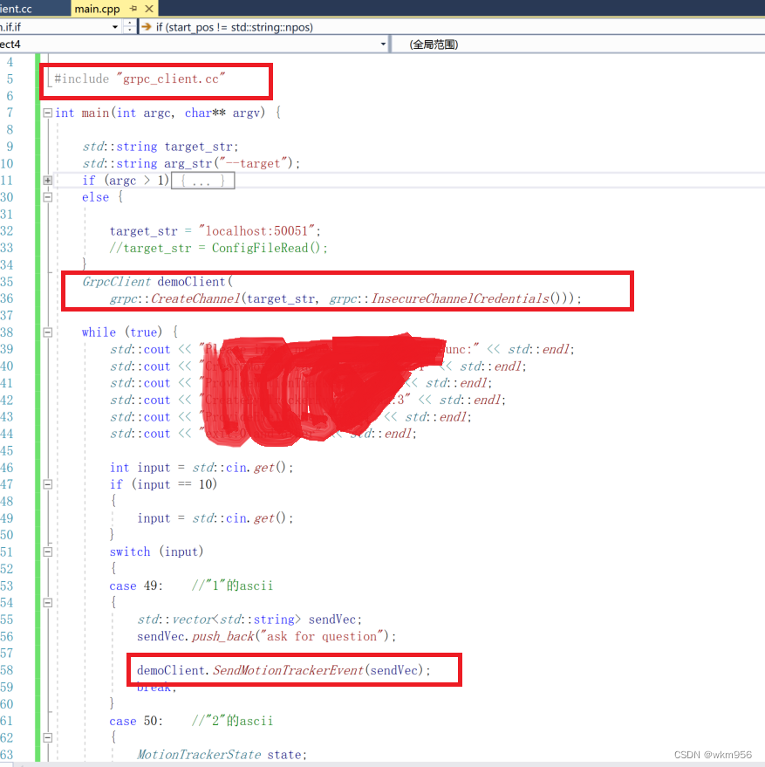Open the project dropdown ending in 'ect4'
The image size is (765, 767).
pyautogui.click(x=382, y=44)
